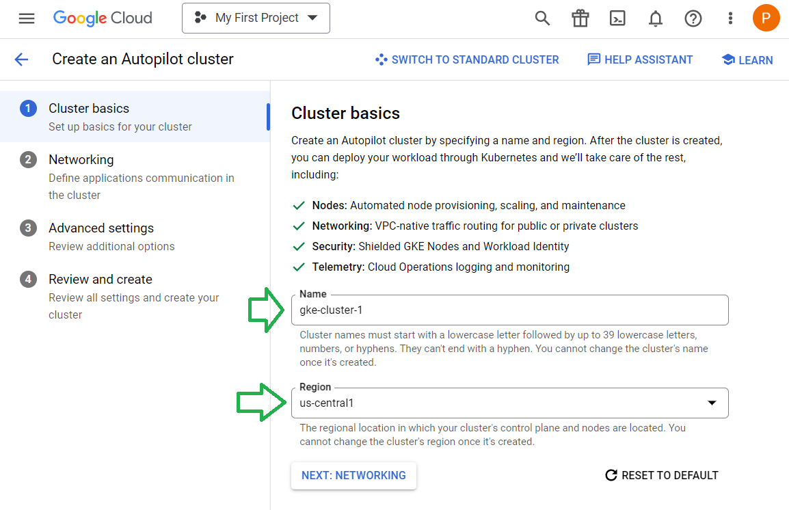789x510 pixels.
Task: Open the search magnifier icon
Action: tap(542, 18)
